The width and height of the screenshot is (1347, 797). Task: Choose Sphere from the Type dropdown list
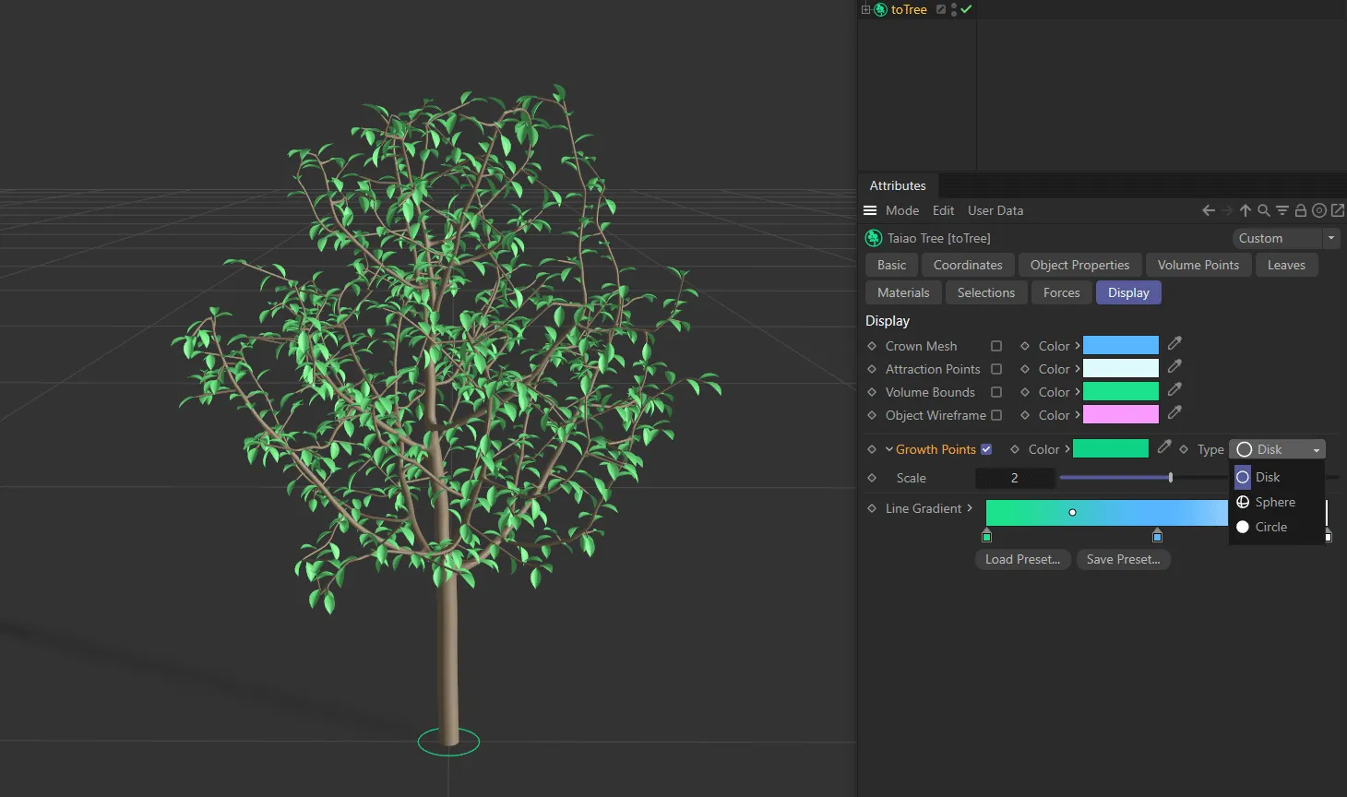[x=1274, y=502]
